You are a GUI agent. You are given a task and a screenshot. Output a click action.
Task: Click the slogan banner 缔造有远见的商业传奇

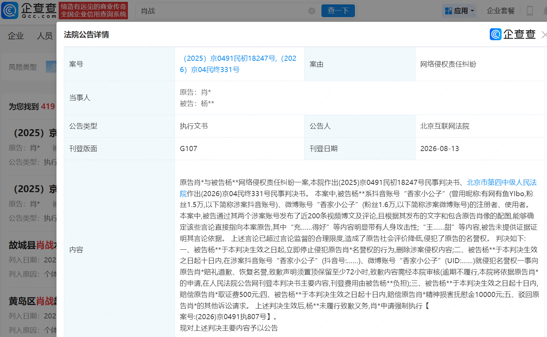93,11
